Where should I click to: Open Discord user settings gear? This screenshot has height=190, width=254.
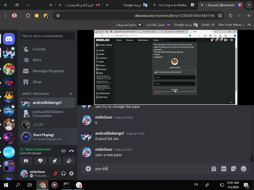click(72, 173)
